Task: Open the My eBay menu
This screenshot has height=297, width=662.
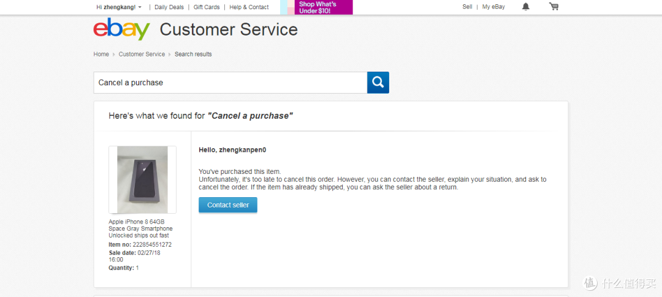Action: click(x=493, y=7)
